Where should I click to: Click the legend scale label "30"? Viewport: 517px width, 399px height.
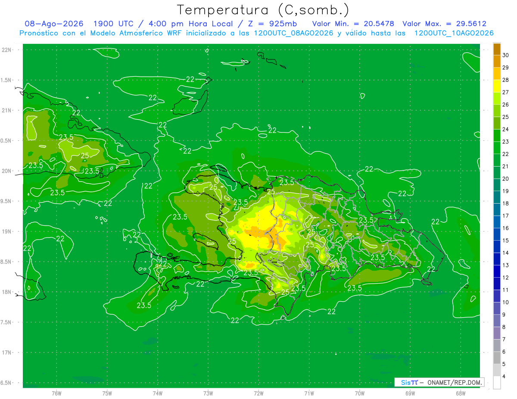(505, 55)
